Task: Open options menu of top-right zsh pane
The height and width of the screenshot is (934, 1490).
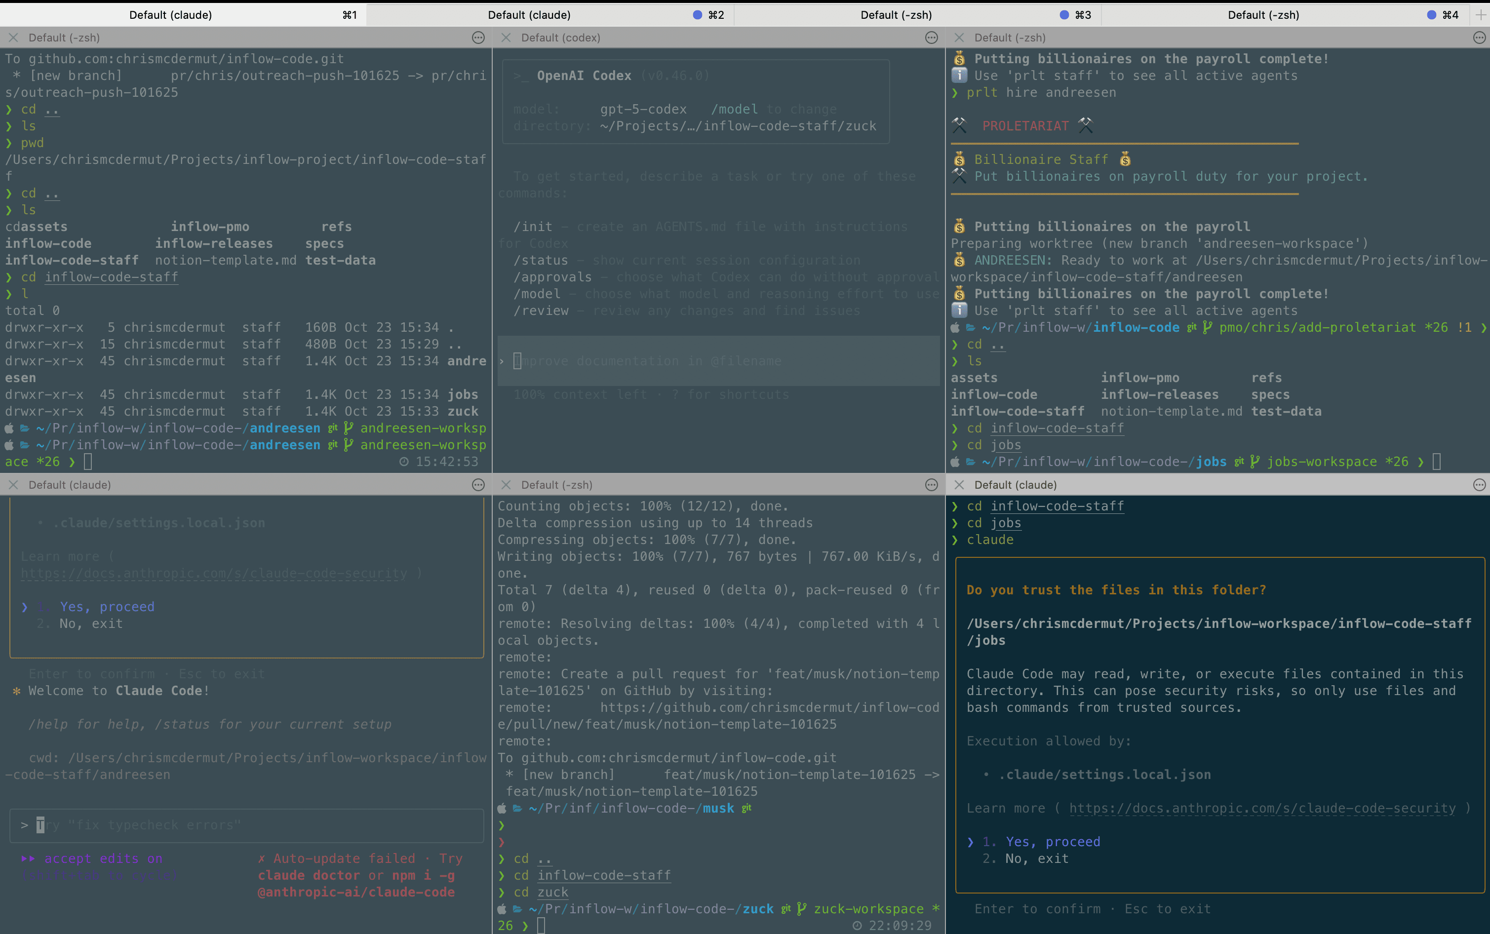Action: (1479, 38)
